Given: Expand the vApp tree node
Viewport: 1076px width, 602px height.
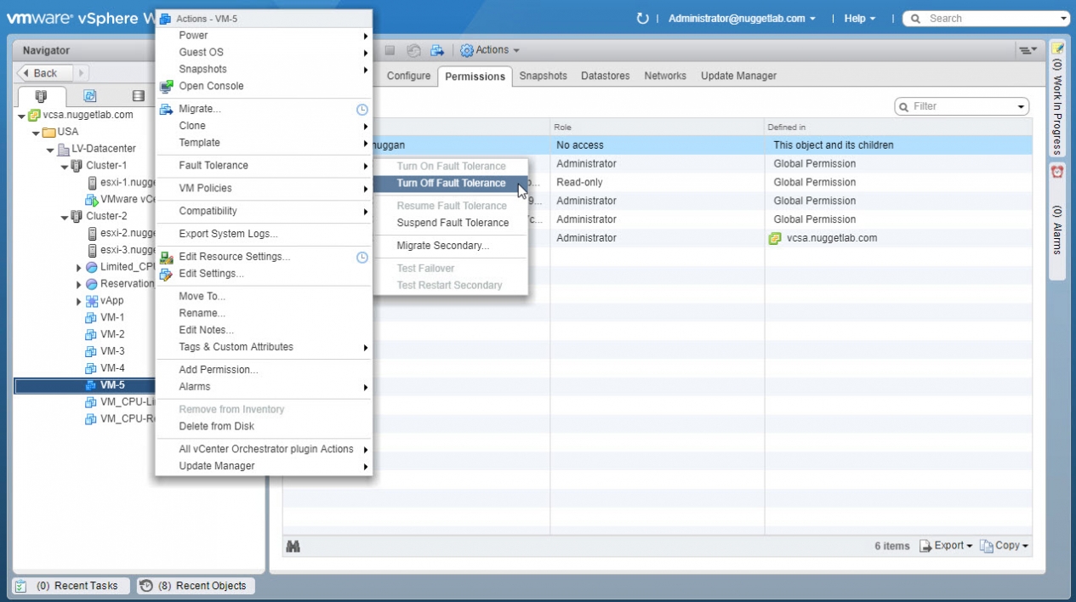Looking at the screenshot, I should [x=79, y=301].
